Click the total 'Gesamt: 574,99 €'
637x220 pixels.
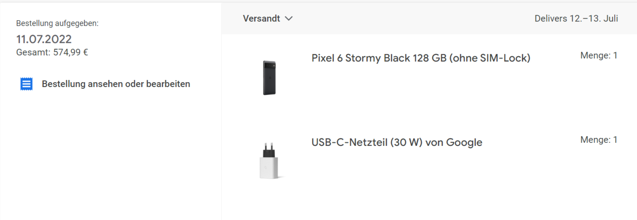coord(52,52)
